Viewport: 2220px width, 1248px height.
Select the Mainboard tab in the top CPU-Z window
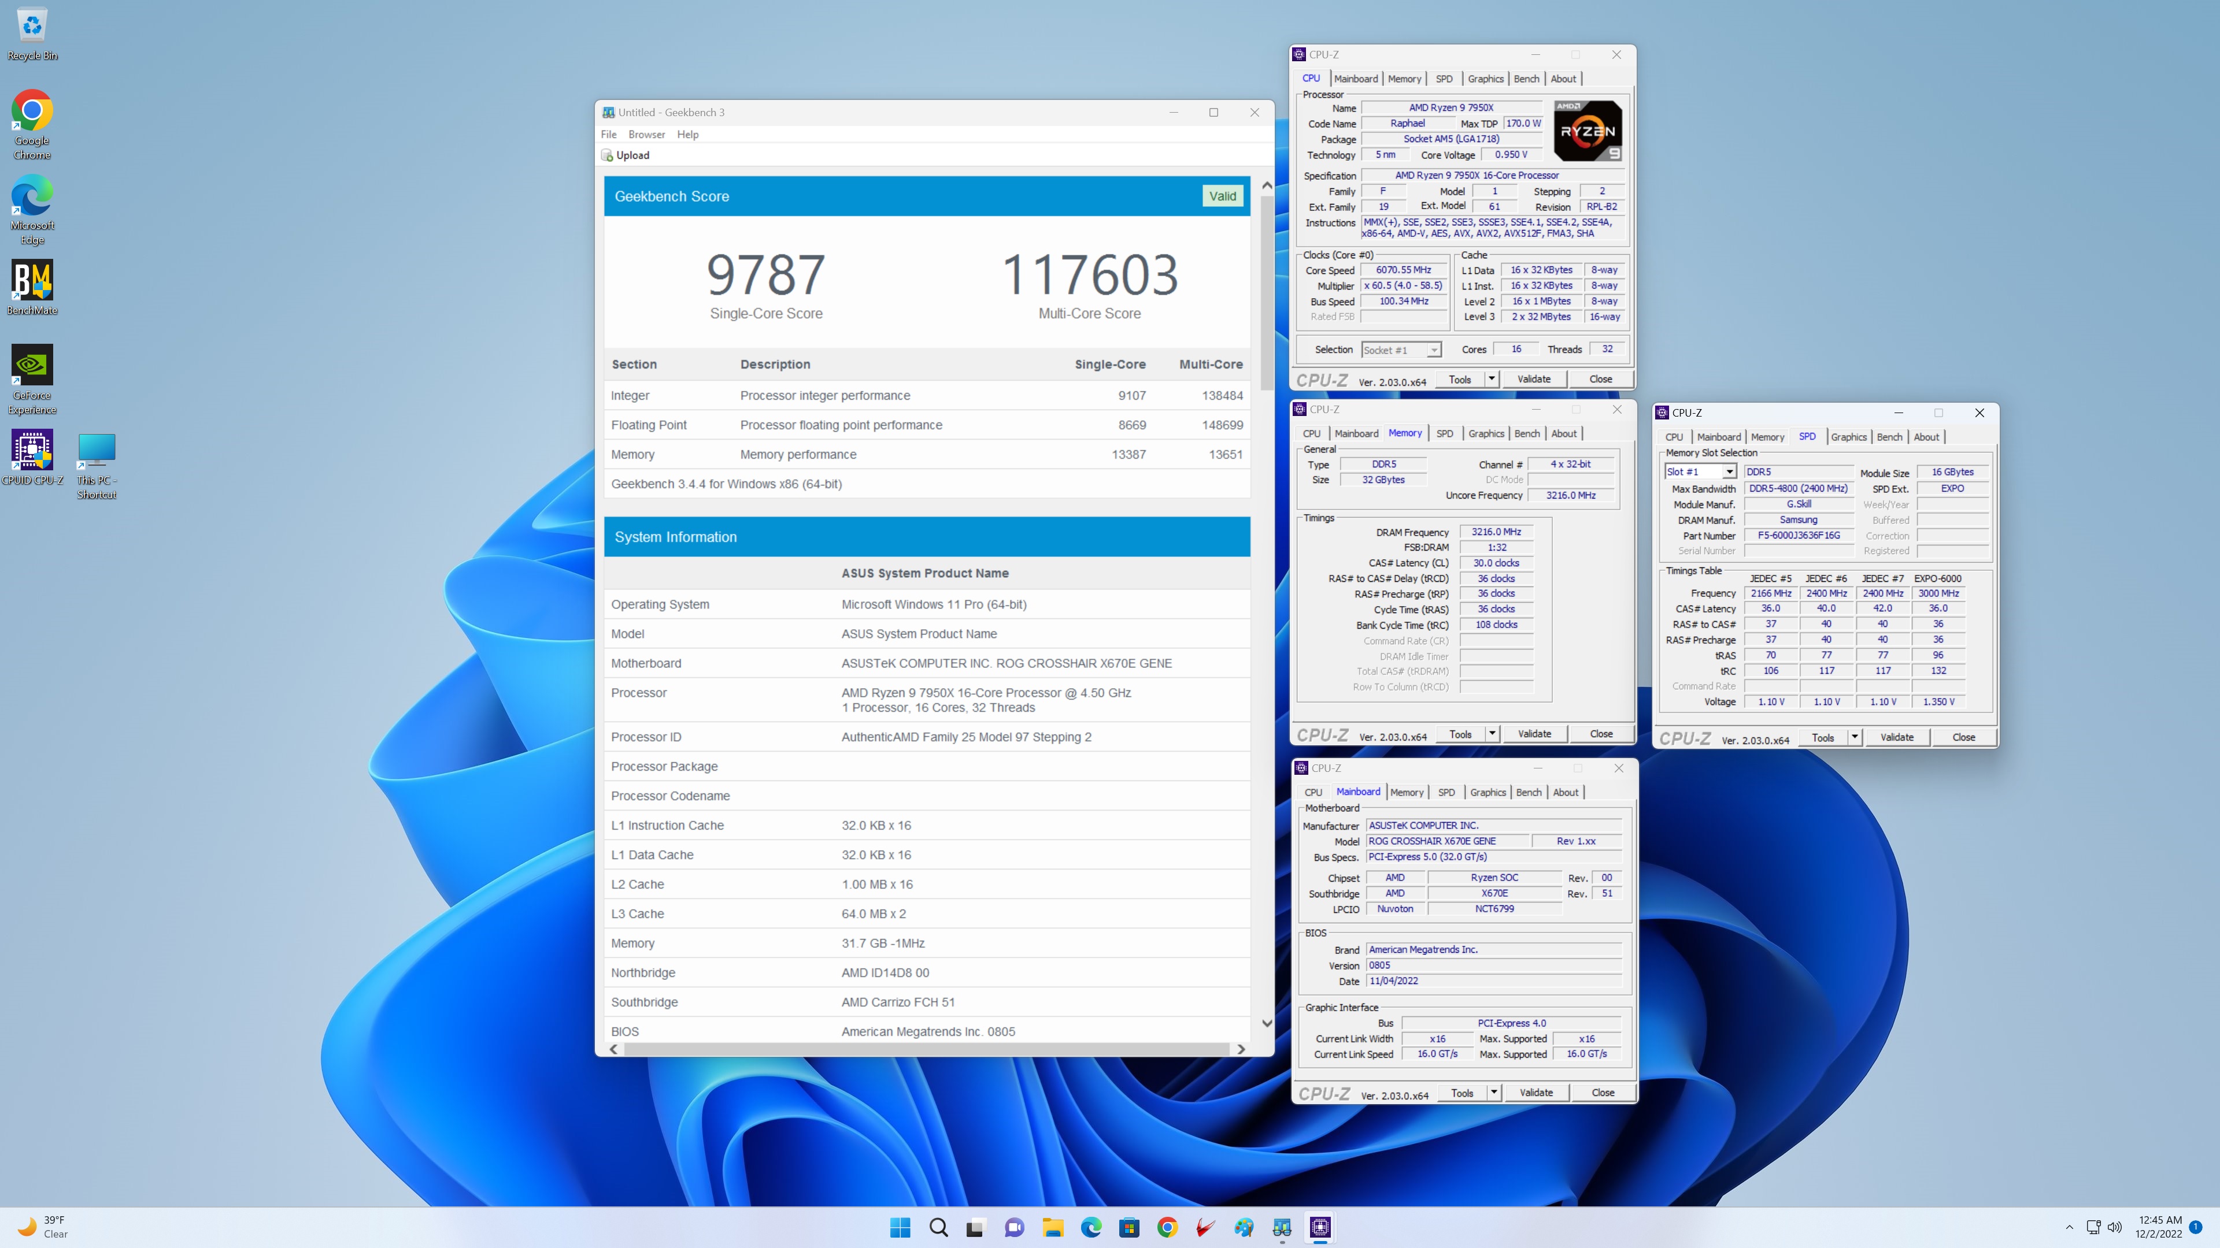tap(1356, 79)
